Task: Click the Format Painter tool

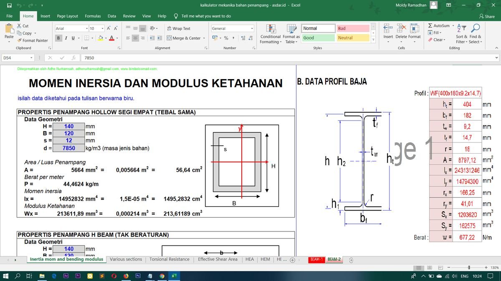Action: coord(33,40)
